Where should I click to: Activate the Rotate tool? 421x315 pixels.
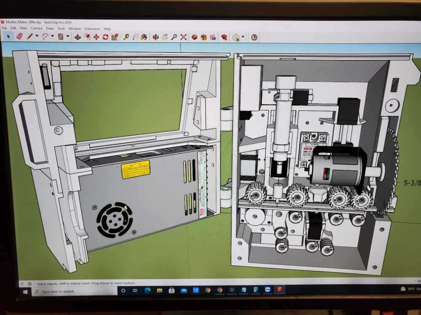[105, 37]
